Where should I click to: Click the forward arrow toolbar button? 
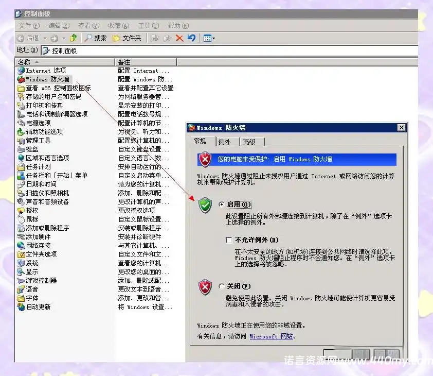pyautogui.click(x=55, y=38)
